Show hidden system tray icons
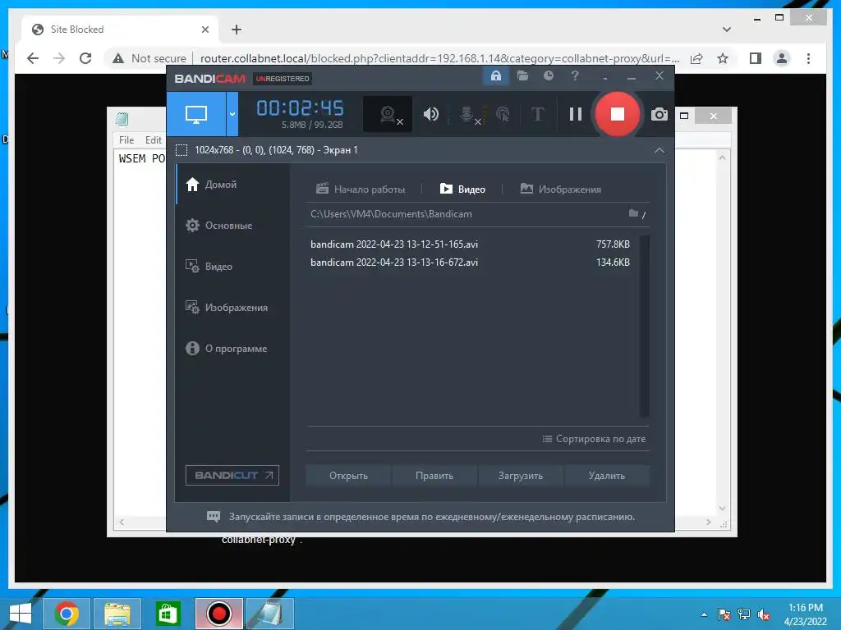This screenshot has width=841, height=630. 704,614
